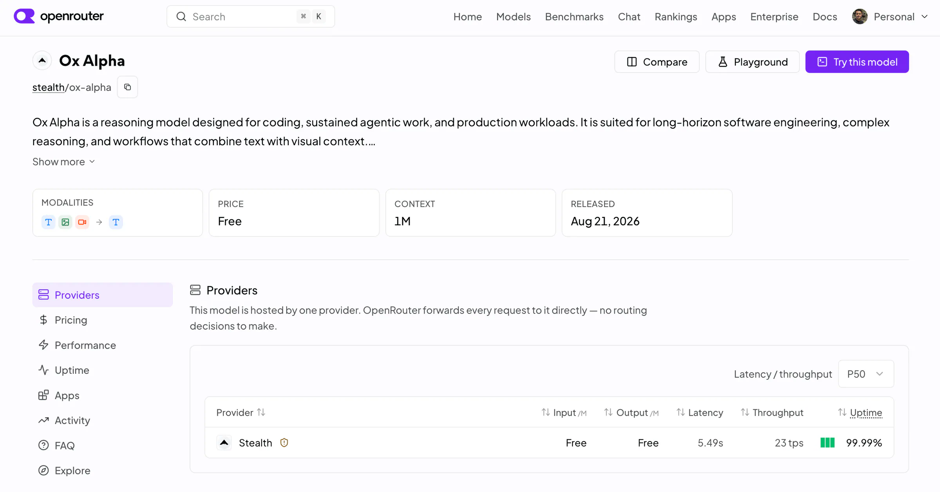Follow the stealth author link
Image resolution: width=940 pixels, height=492 pixels.
49,87
